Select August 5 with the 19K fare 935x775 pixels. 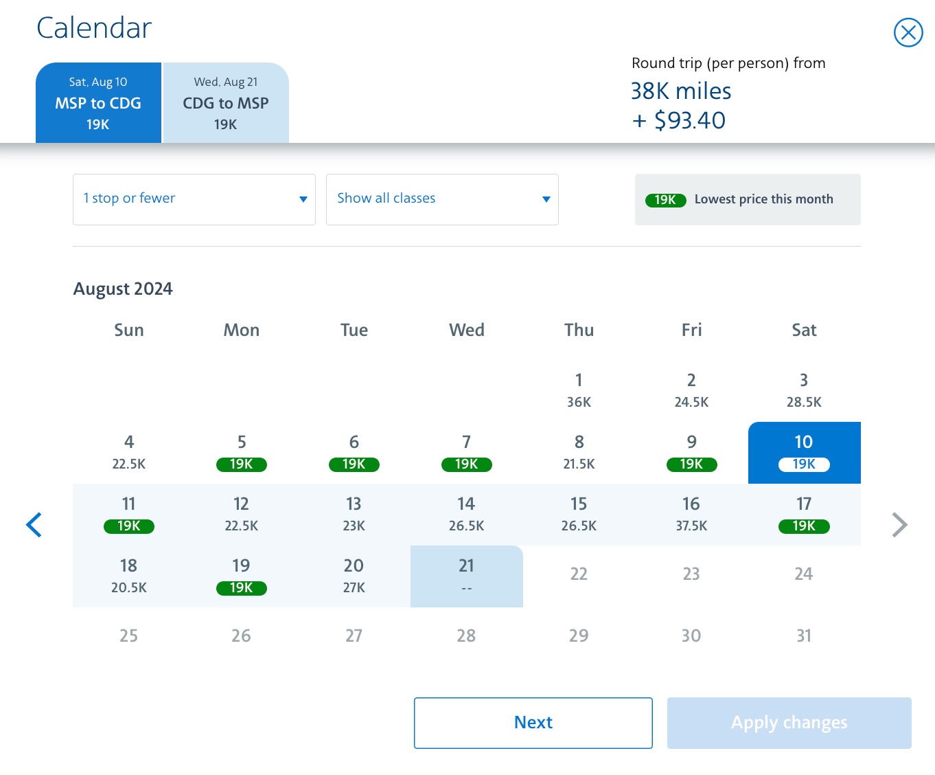click(x=241, y=452)
